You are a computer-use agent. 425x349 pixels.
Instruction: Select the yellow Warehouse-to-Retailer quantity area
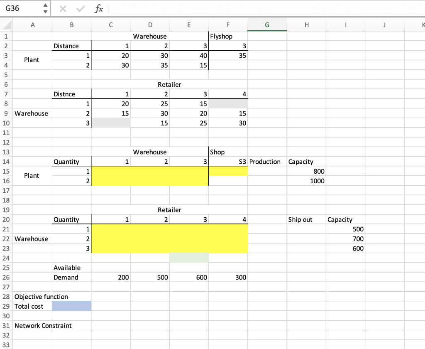169,238
